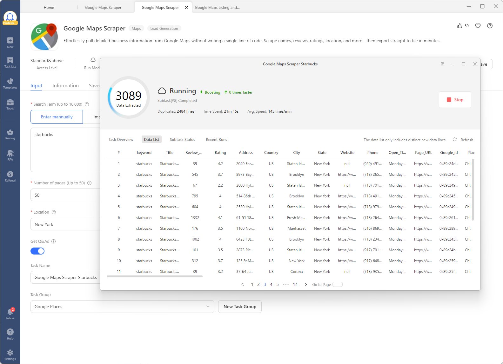Click the Maps tag
Screen dimensions: 503x364
136,29
